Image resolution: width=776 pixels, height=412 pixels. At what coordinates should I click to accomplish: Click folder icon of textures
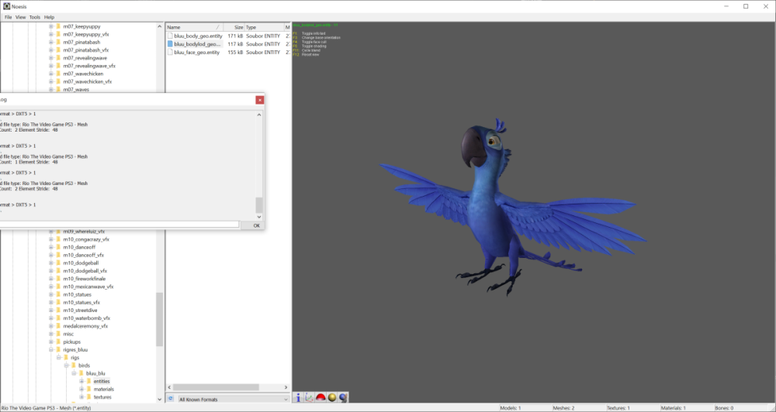pos(88,397)
